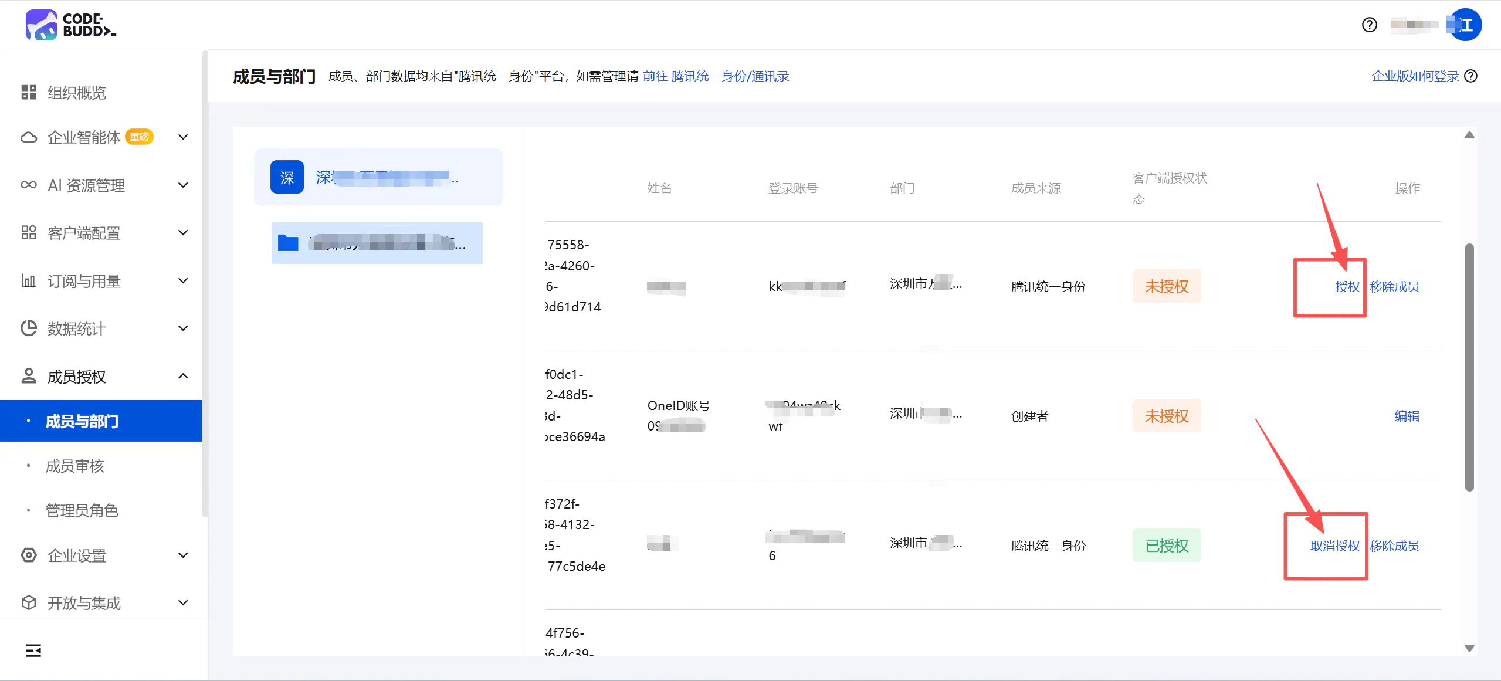
Task: Open the 企业设置 menu label
Action: pos(77,555)
